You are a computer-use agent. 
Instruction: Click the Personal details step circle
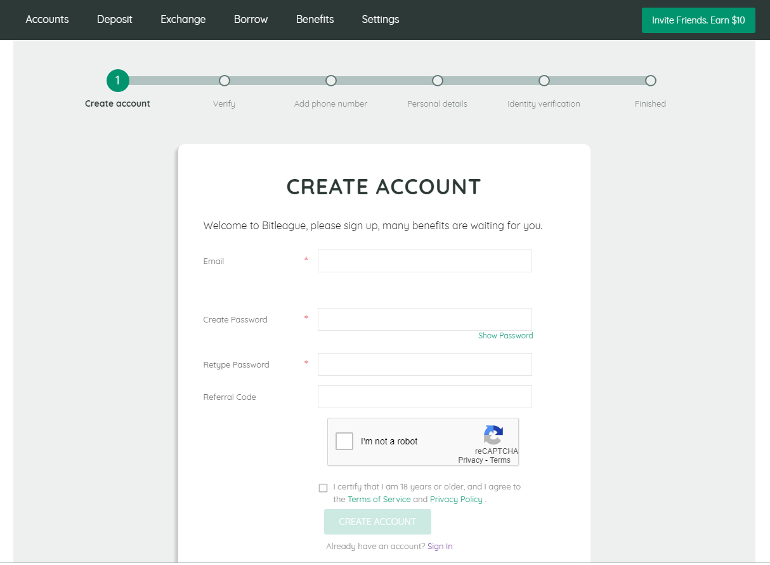coord(437,81)
